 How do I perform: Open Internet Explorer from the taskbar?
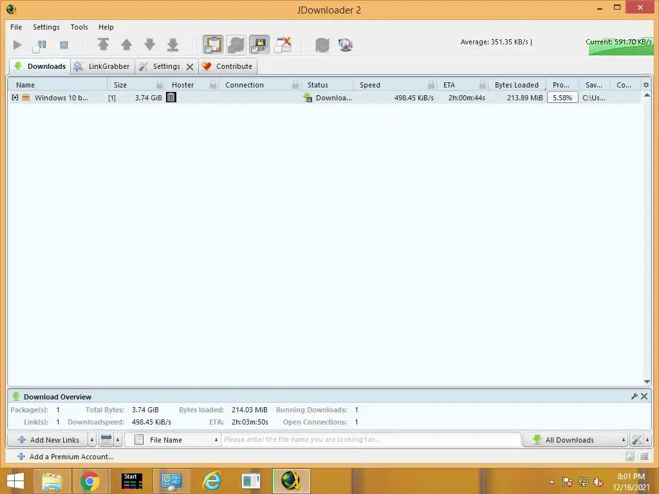[211, 481]
